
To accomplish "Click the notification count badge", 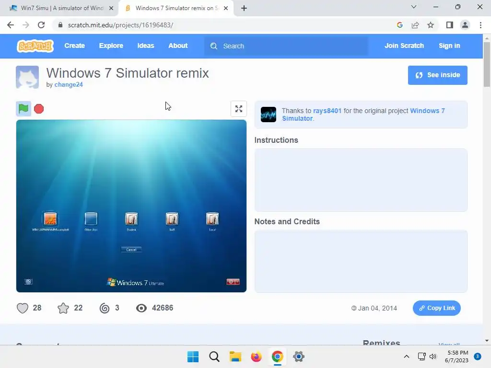I will point(478,356).
